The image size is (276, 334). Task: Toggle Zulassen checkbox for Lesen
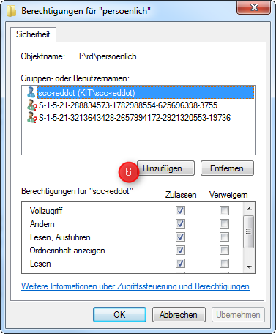pyautogui.click(x=180, y=263)
